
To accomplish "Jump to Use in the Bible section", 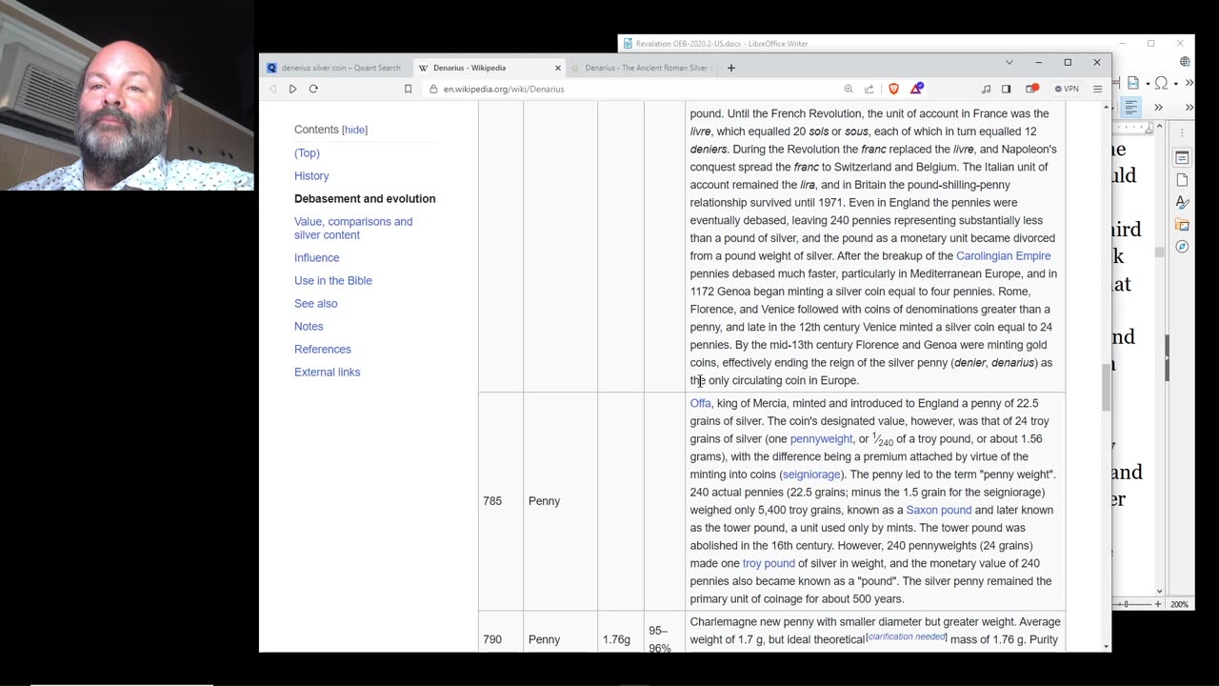I will (x=333, y=280).
